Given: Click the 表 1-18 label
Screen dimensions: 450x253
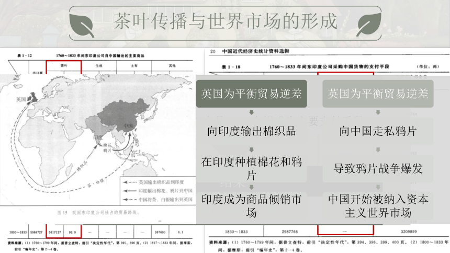Looking at the screenshot, I should [x=231, y=67].
